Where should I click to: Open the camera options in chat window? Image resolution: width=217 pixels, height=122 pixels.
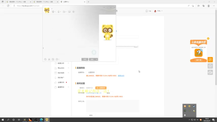53,12
